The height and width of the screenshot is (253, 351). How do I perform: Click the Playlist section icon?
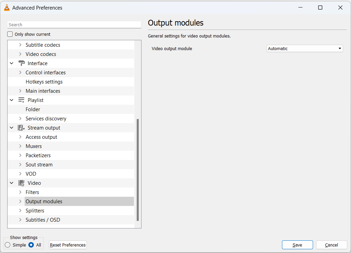pos(21,100)
